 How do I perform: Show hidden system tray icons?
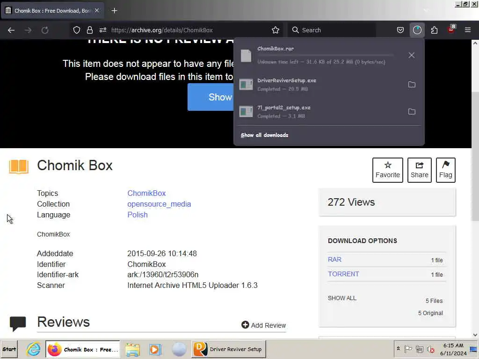398,349
